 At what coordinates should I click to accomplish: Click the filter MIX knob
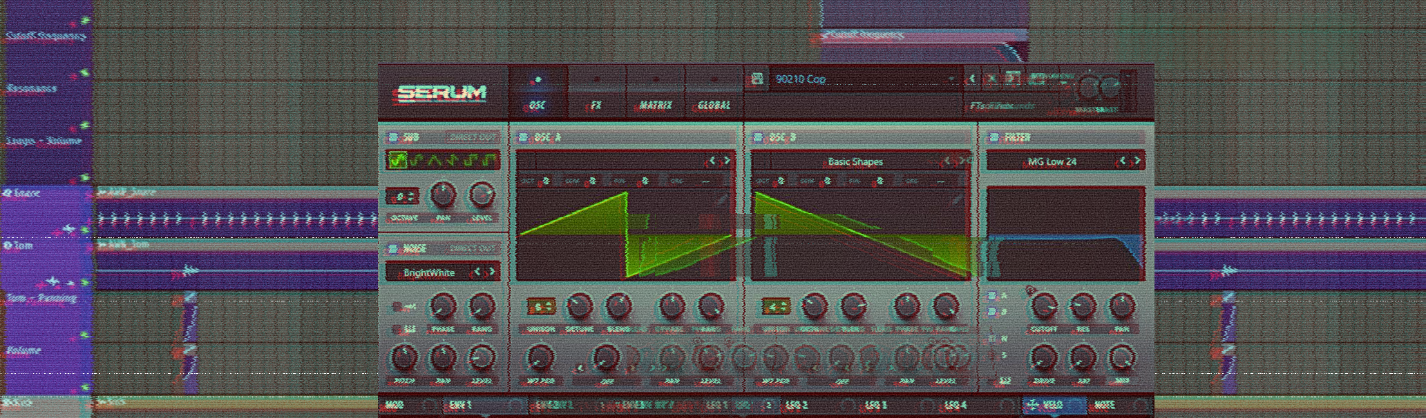[1121, 357]
